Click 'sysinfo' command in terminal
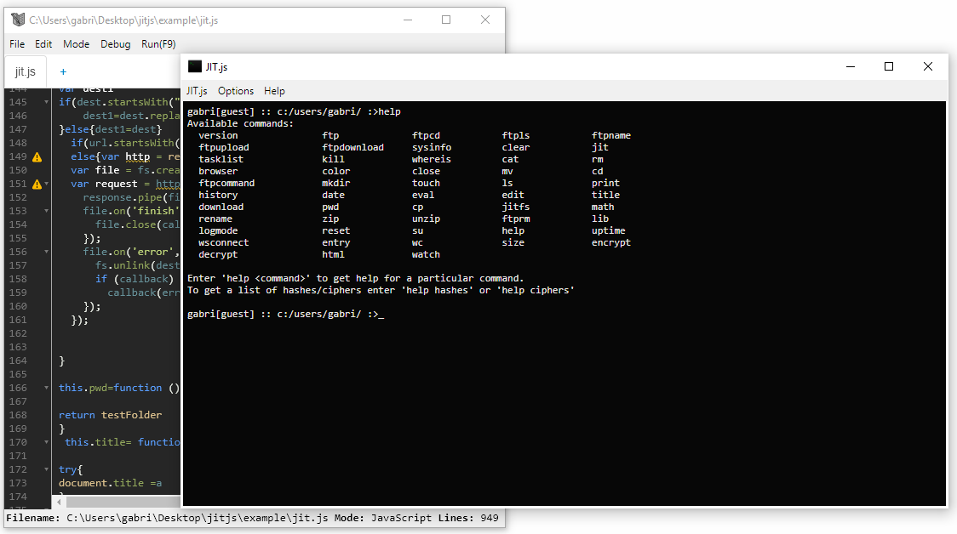 432,147
